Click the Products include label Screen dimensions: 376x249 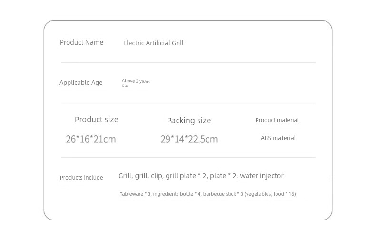(x=81, y=178)
